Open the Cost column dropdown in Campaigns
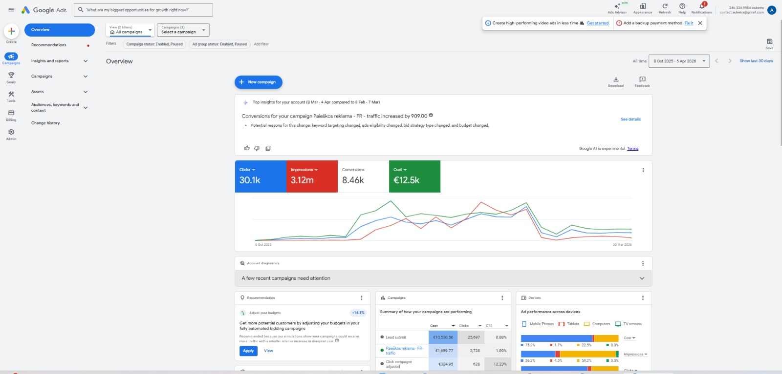This screenshot has width=782, height=374. coord(442,326)
